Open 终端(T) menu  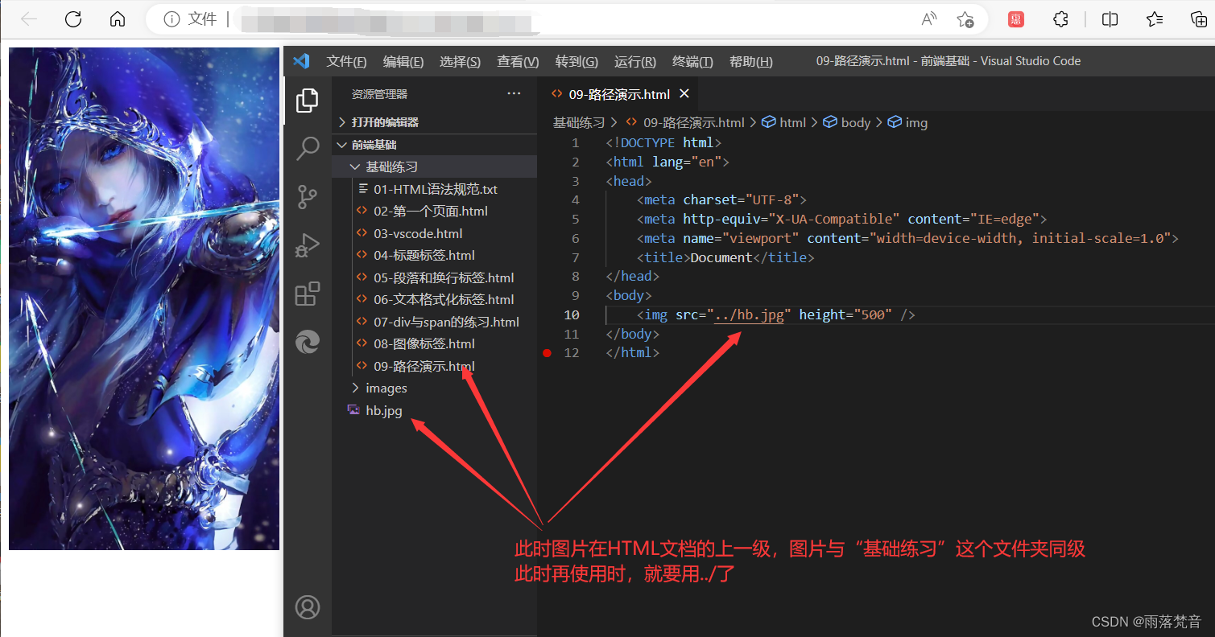point(692,62)
